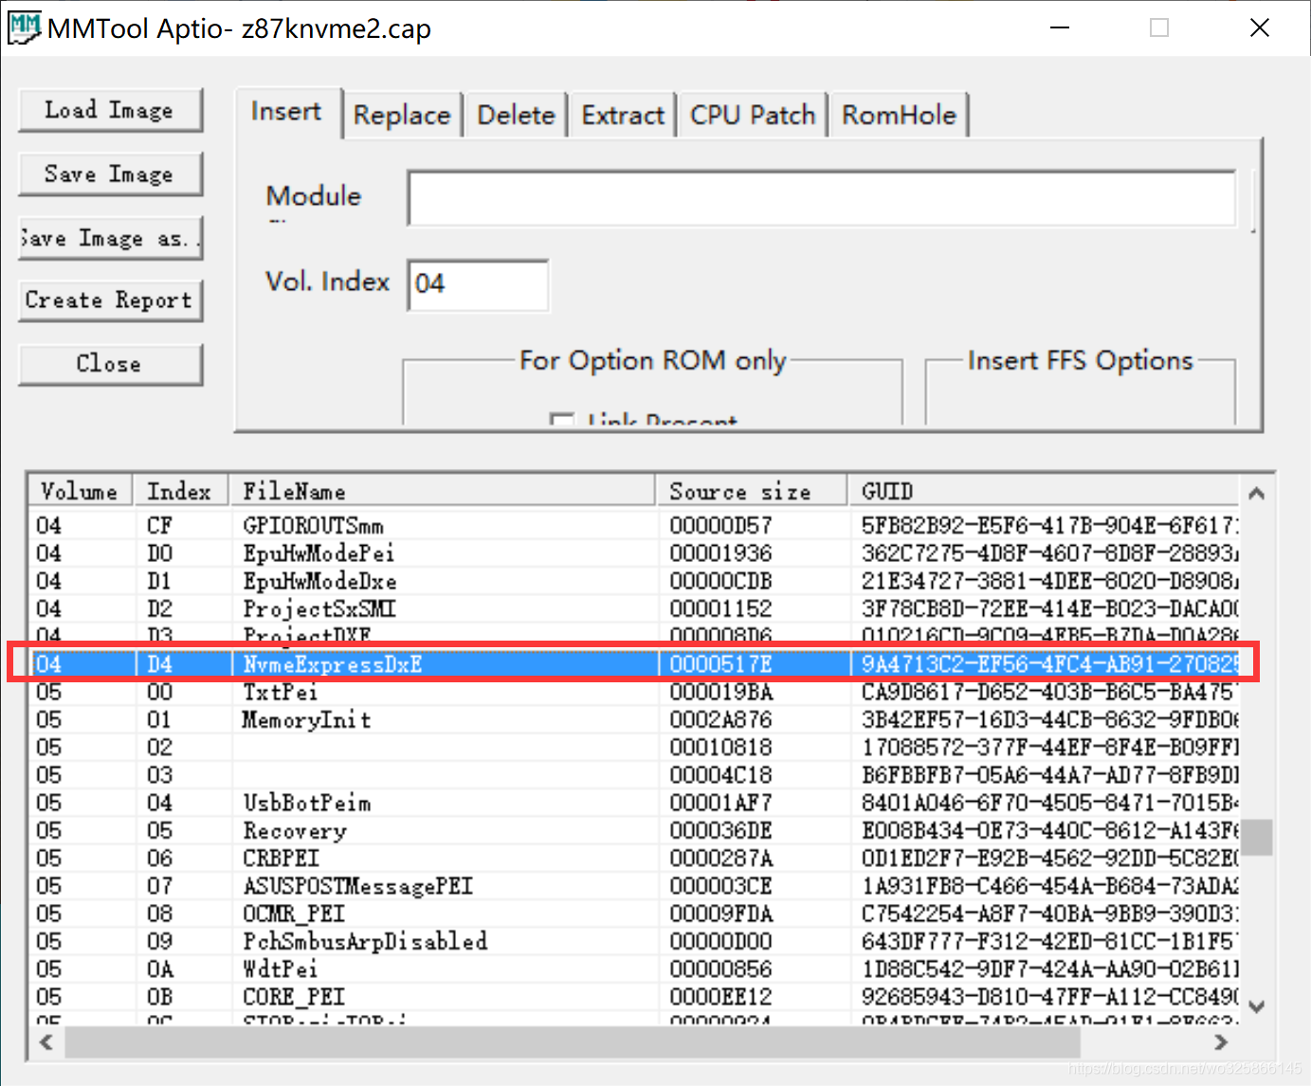Click the Vol. Index input field
Viewport: 1311px width, 1086px height.
click(478, 284)
